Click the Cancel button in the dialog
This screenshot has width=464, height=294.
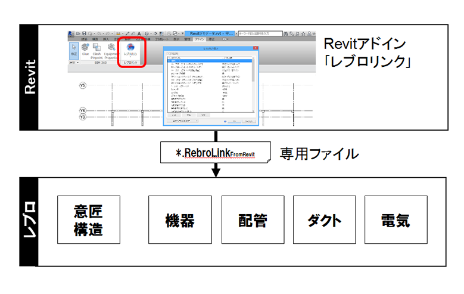tap(249, 121)
